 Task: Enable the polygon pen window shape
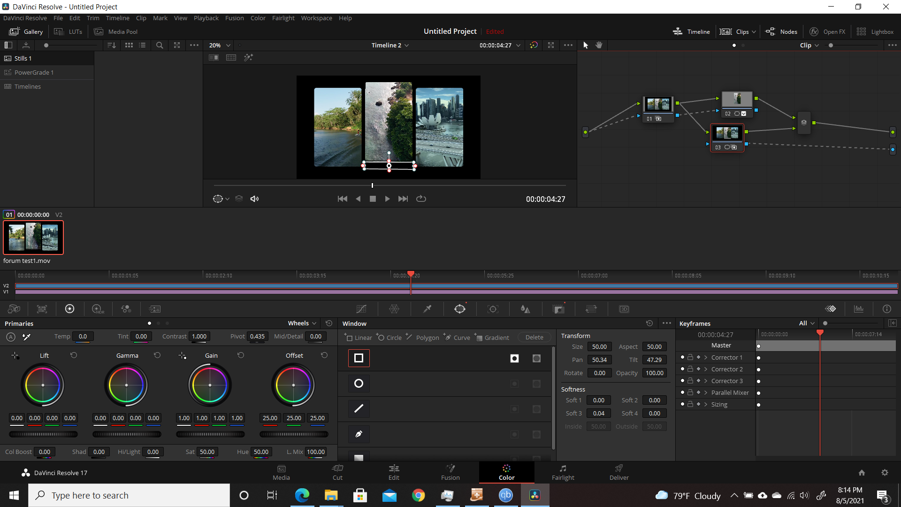[x=359, y=434]
